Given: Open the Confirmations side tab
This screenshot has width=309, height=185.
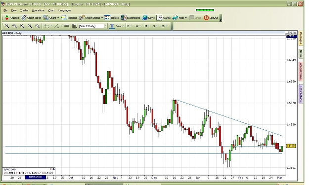Looking at the screenshot, I should (301, 94).
